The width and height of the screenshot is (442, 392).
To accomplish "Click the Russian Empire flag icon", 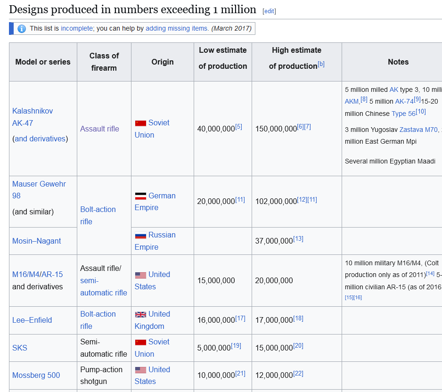I will 140,235.
